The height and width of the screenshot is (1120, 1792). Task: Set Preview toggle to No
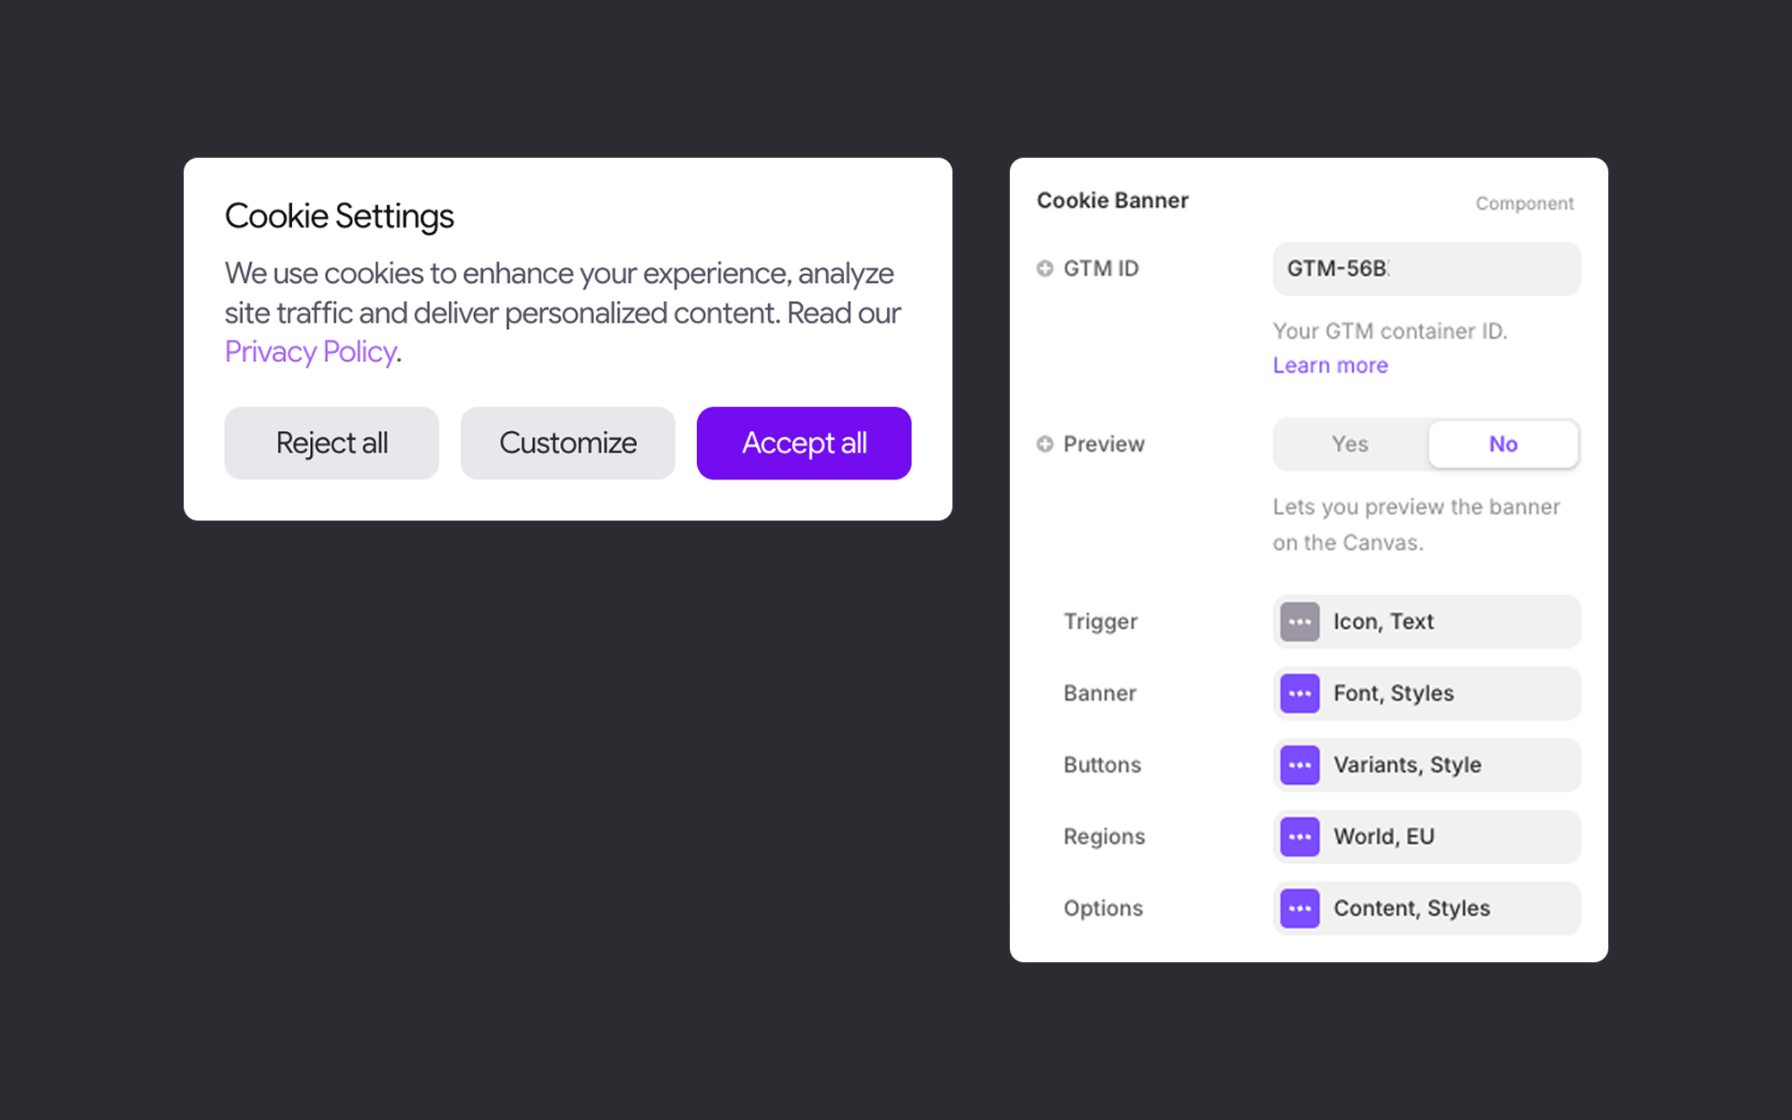[x=1503, y=444]
